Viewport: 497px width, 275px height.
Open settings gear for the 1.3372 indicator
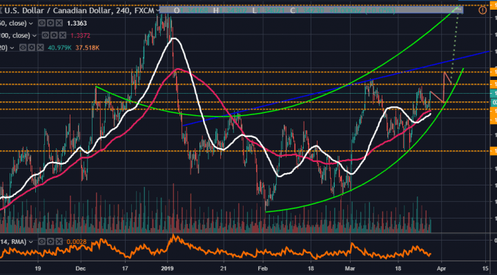tap(55, 35)
